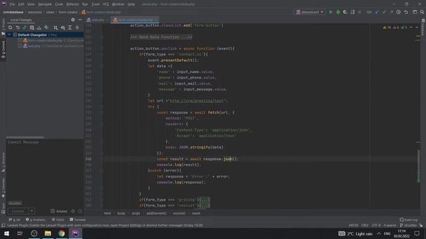Open the Commit tool window stripe button
Image resolution: width=426 pixels, height=239 pixels.
[x=3, y=49]
